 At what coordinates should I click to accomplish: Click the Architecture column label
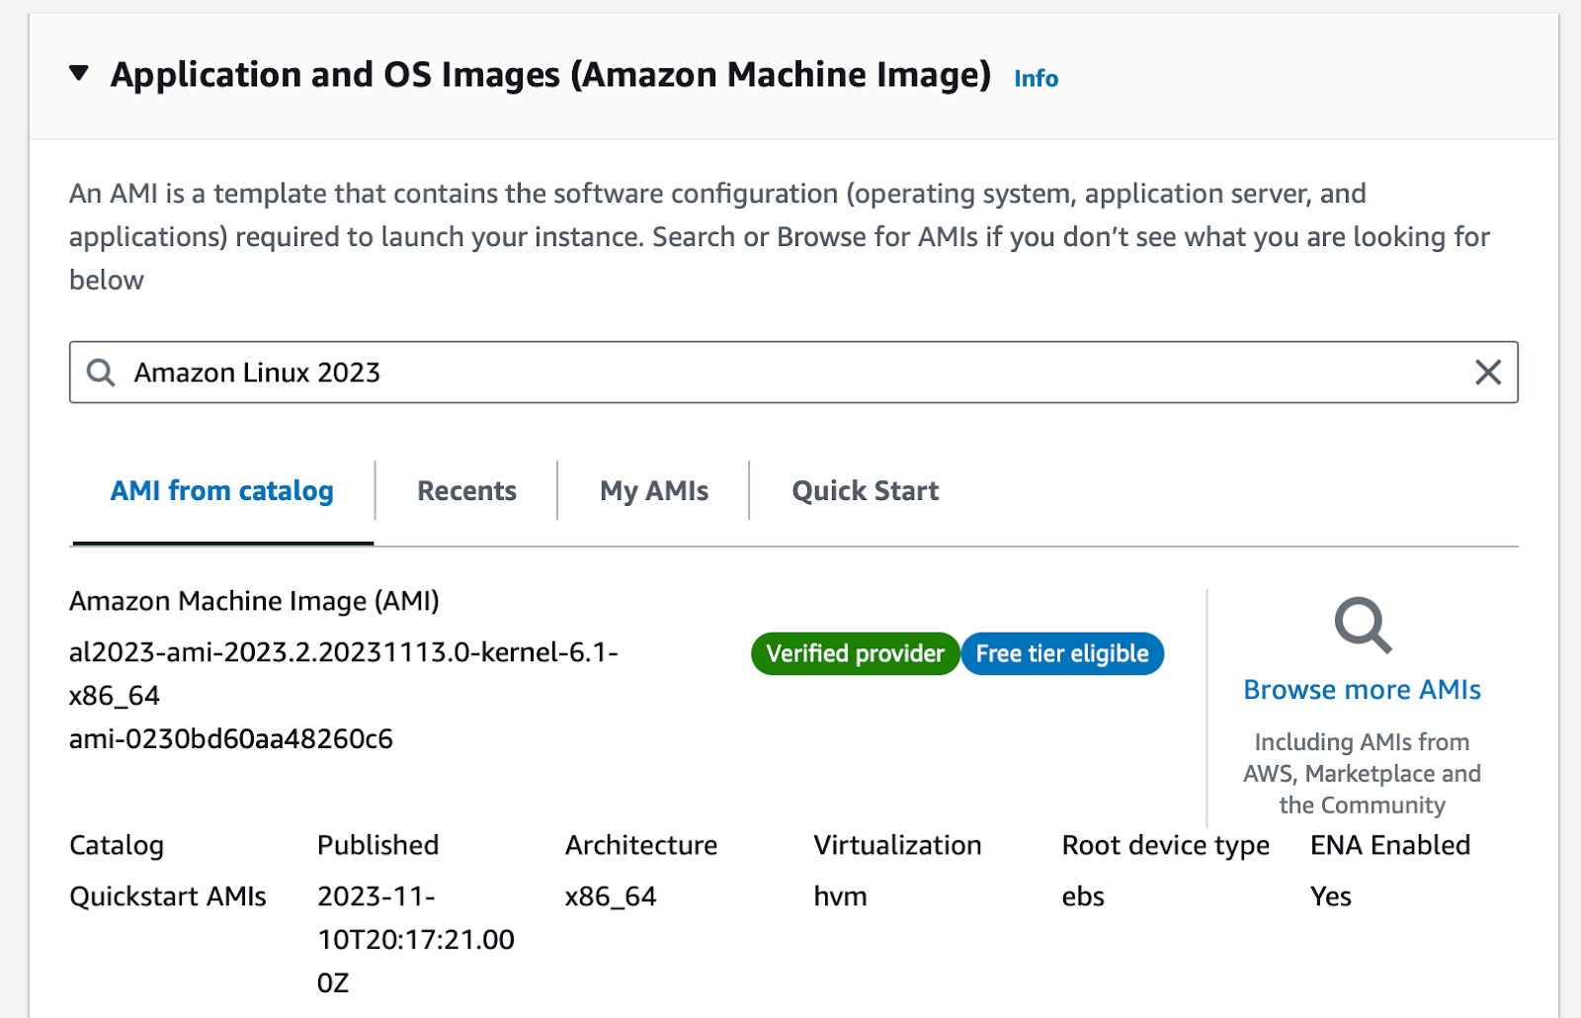coord(641,845)
